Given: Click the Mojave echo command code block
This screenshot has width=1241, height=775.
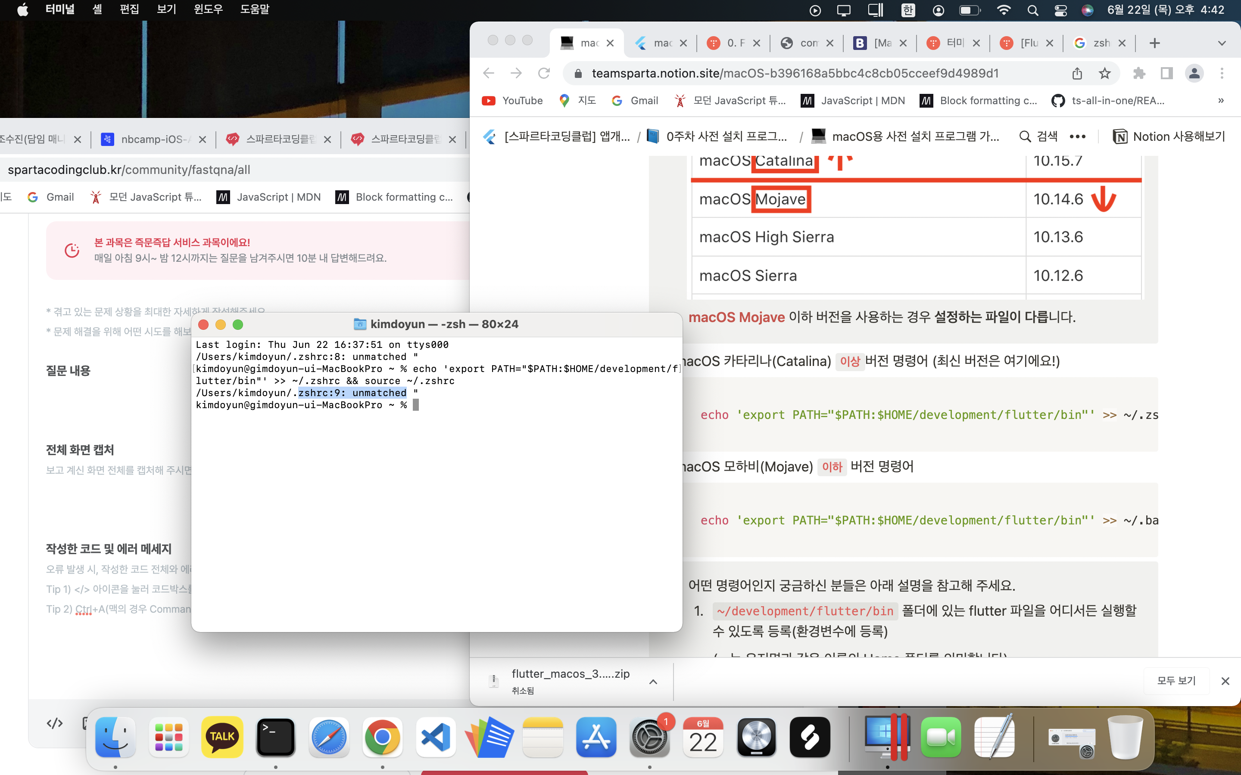Looking at the screenshot, I should coord(920,520).
